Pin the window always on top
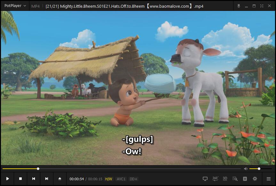The height and width of the screenshot is (186, 276). click(239, 6)
